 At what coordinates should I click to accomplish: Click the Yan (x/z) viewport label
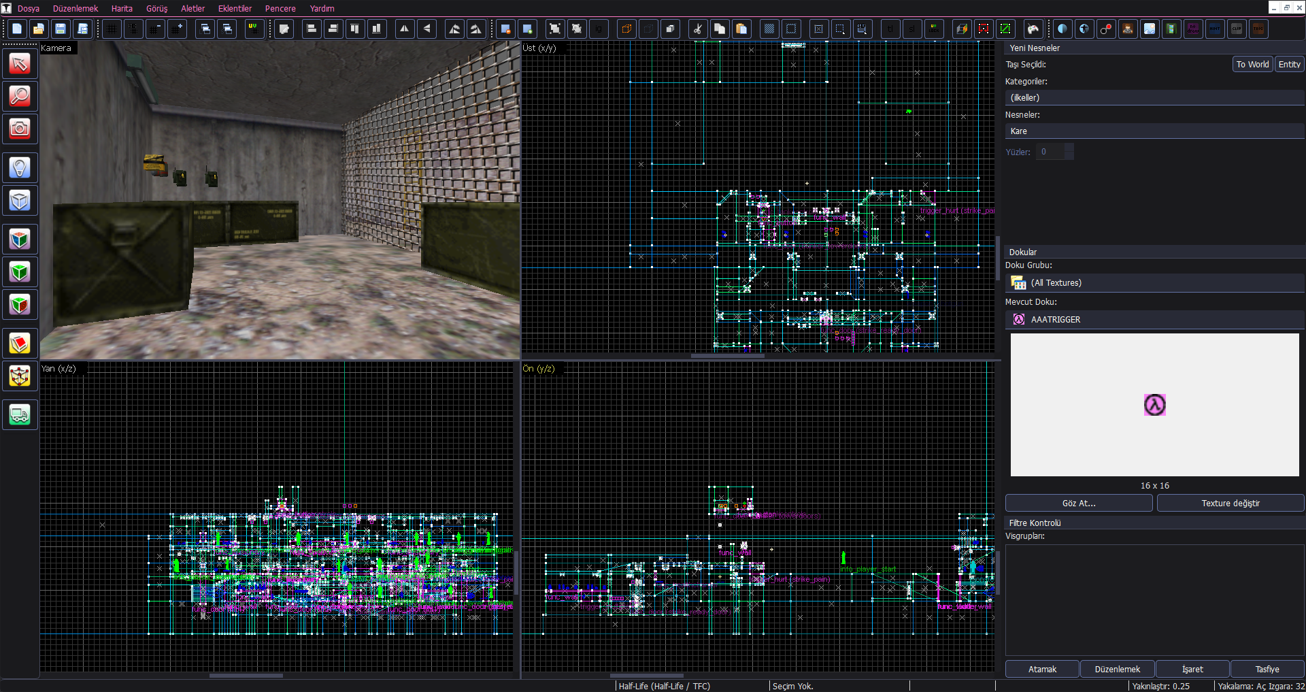[x=58, y=368]
